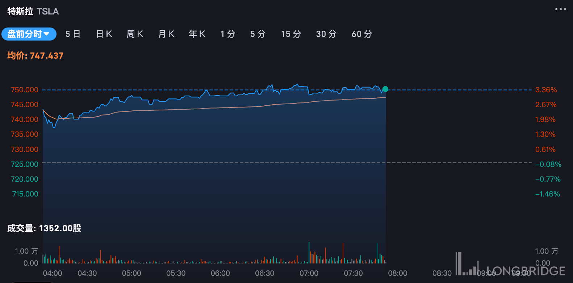Viewport: 573px width, 283px height.
Task: Click the –1.46% percent axis label
Action: coord(548,194)
